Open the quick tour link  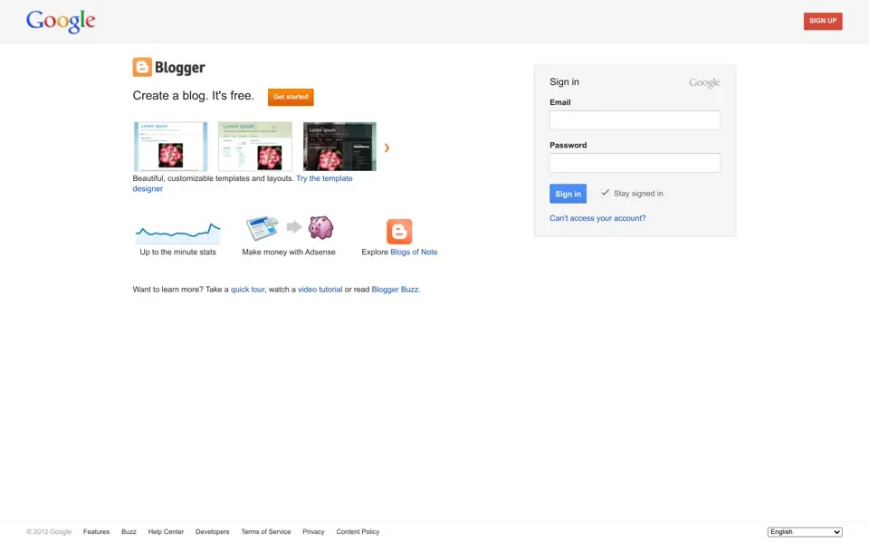tap(247, 290)
